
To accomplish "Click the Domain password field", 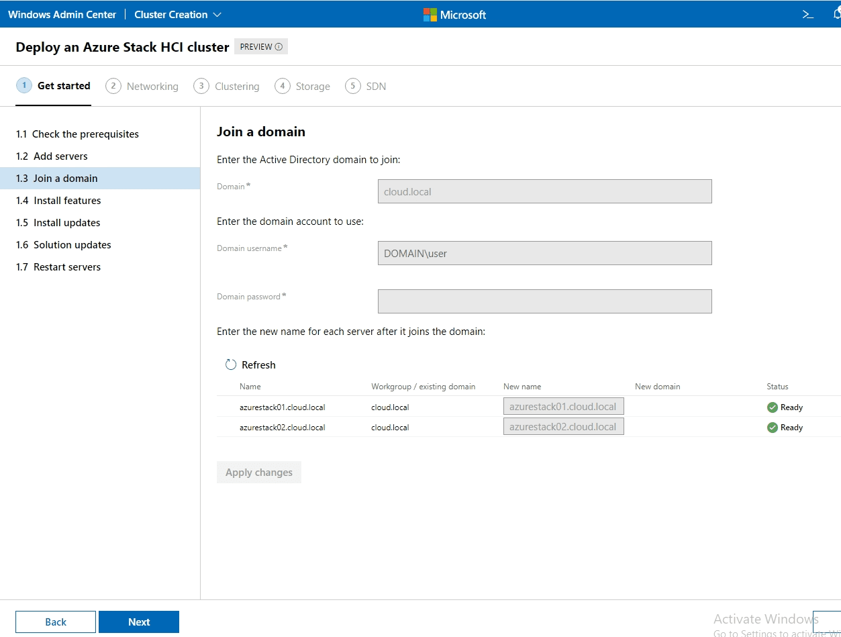I will tap(544, 301).
